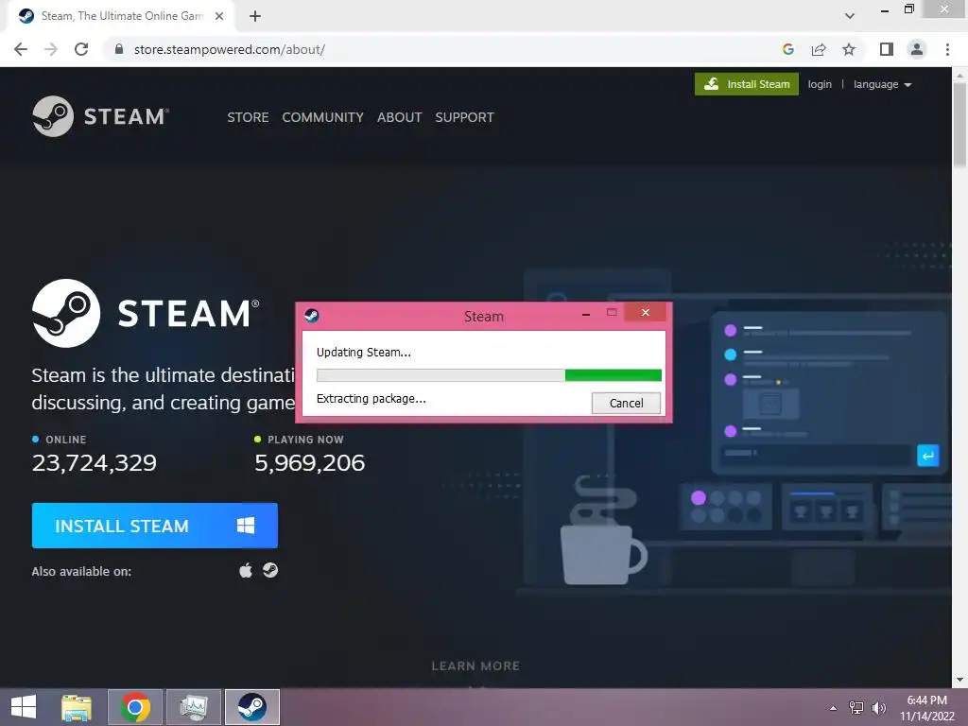Click the online count 23,724,329
This screenshot has width=968, height=726.
(x=95, y=463)
